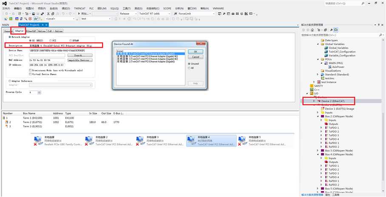Click the Term 1 (EK1100) row icon
386x197 pixels.
coord(4,118)
